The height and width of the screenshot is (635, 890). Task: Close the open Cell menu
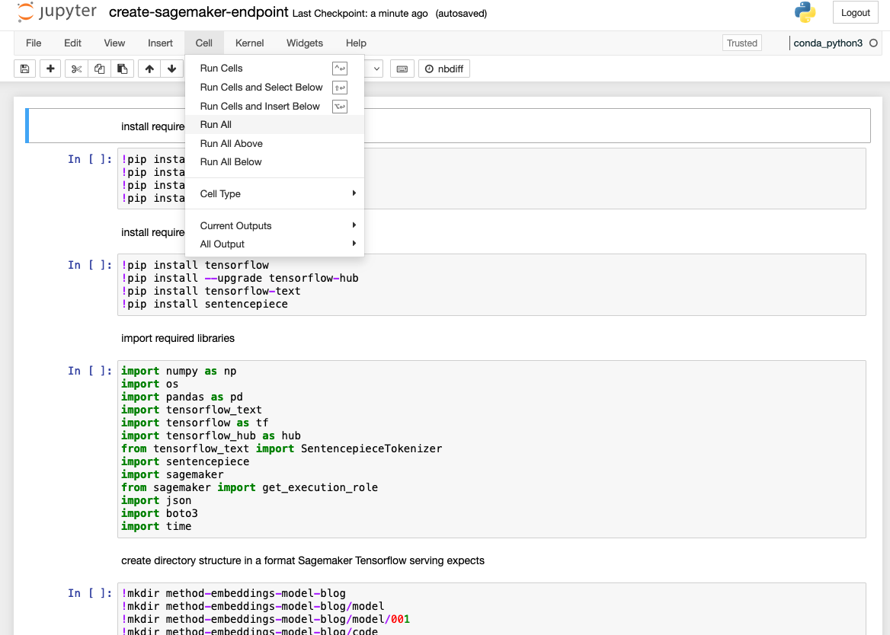pos(203,43)
